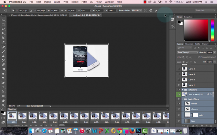Go to first frame in timeline
The width and height of the screenshot is (217, 135).
(x=26, y=126)
